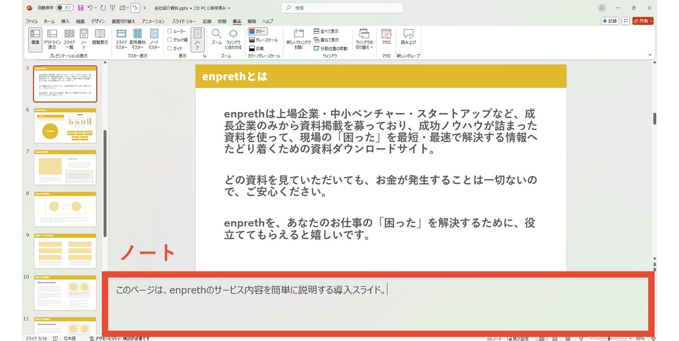This screenshot has height=341, width=679.
Task: Open the 校閲 review tab
Action: pos(222,21)
